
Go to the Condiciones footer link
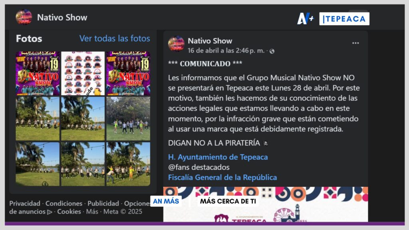64,203
